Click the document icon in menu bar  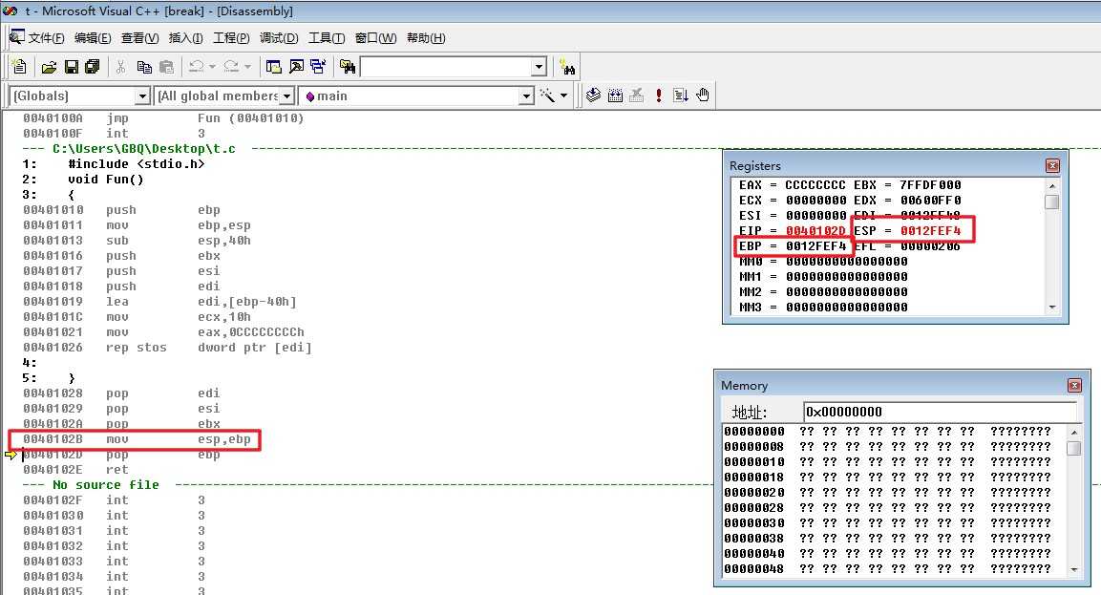click(17, 36)
